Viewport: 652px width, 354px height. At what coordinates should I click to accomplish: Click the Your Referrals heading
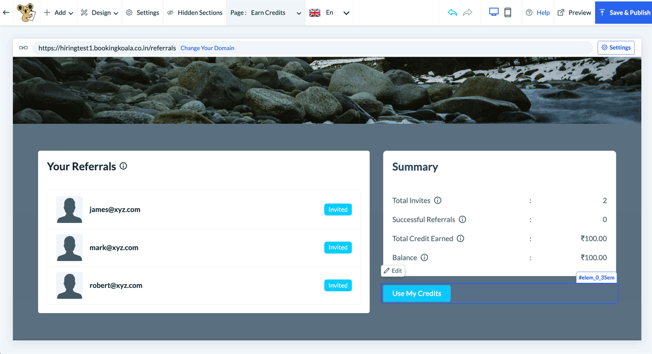coord(82,166)
